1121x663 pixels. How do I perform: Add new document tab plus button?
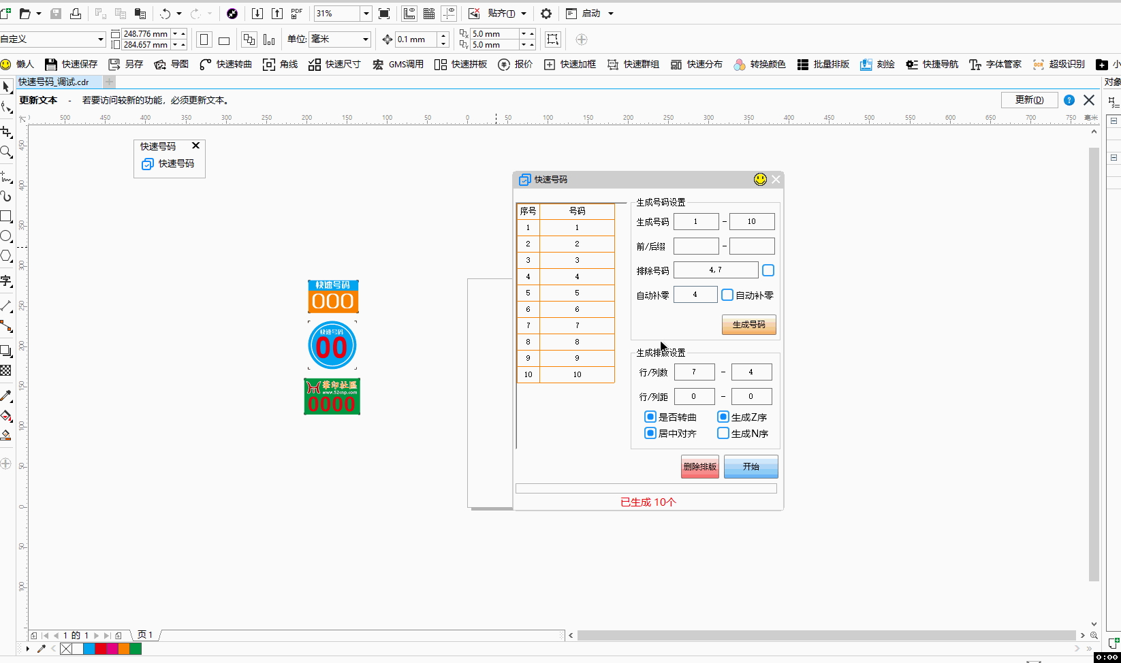pos(109,82)
